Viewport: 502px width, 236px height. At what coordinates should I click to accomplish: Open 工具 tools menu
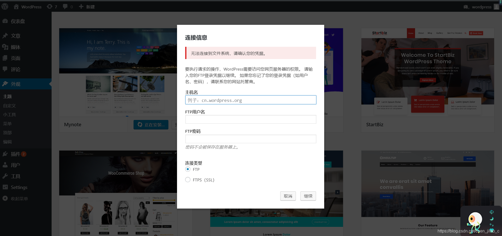pos(26,176)
